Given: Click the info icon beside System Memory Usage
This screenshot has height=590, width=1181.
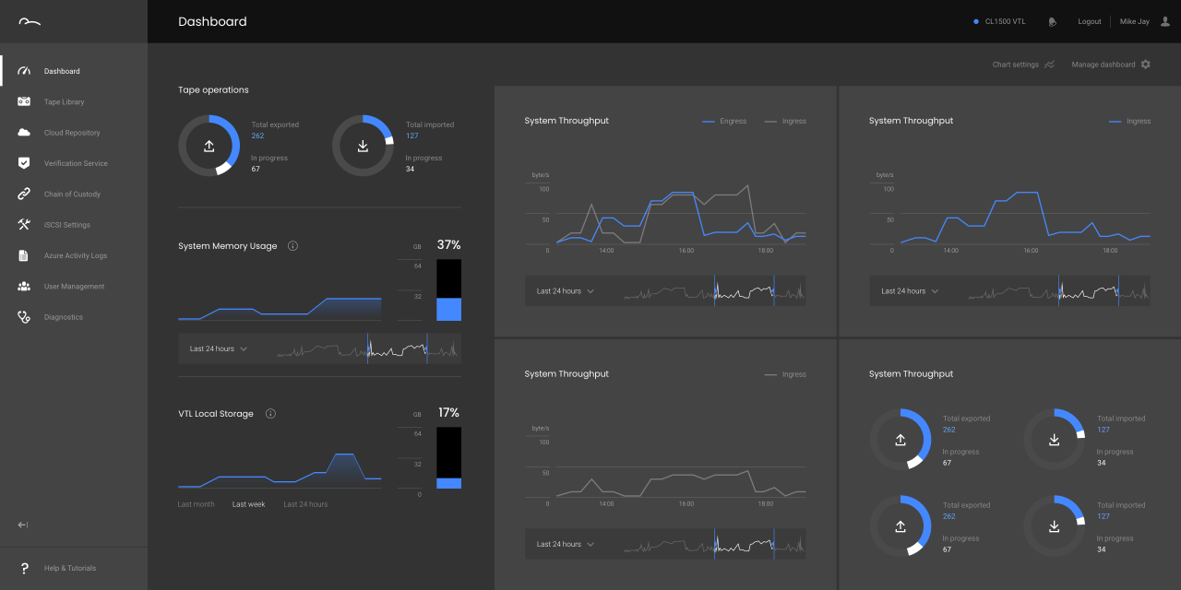Looking at the screenshot, I should point(292,246).
